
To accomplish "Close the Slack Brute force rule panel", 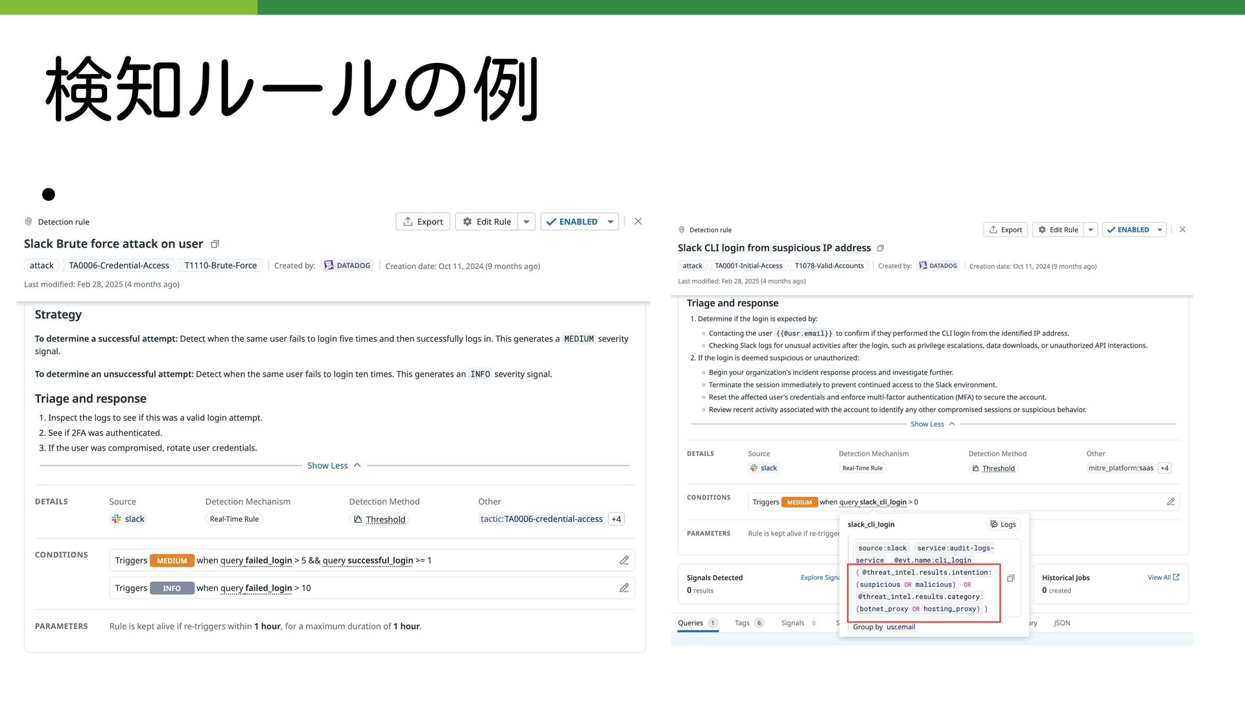I will (638, 221).
